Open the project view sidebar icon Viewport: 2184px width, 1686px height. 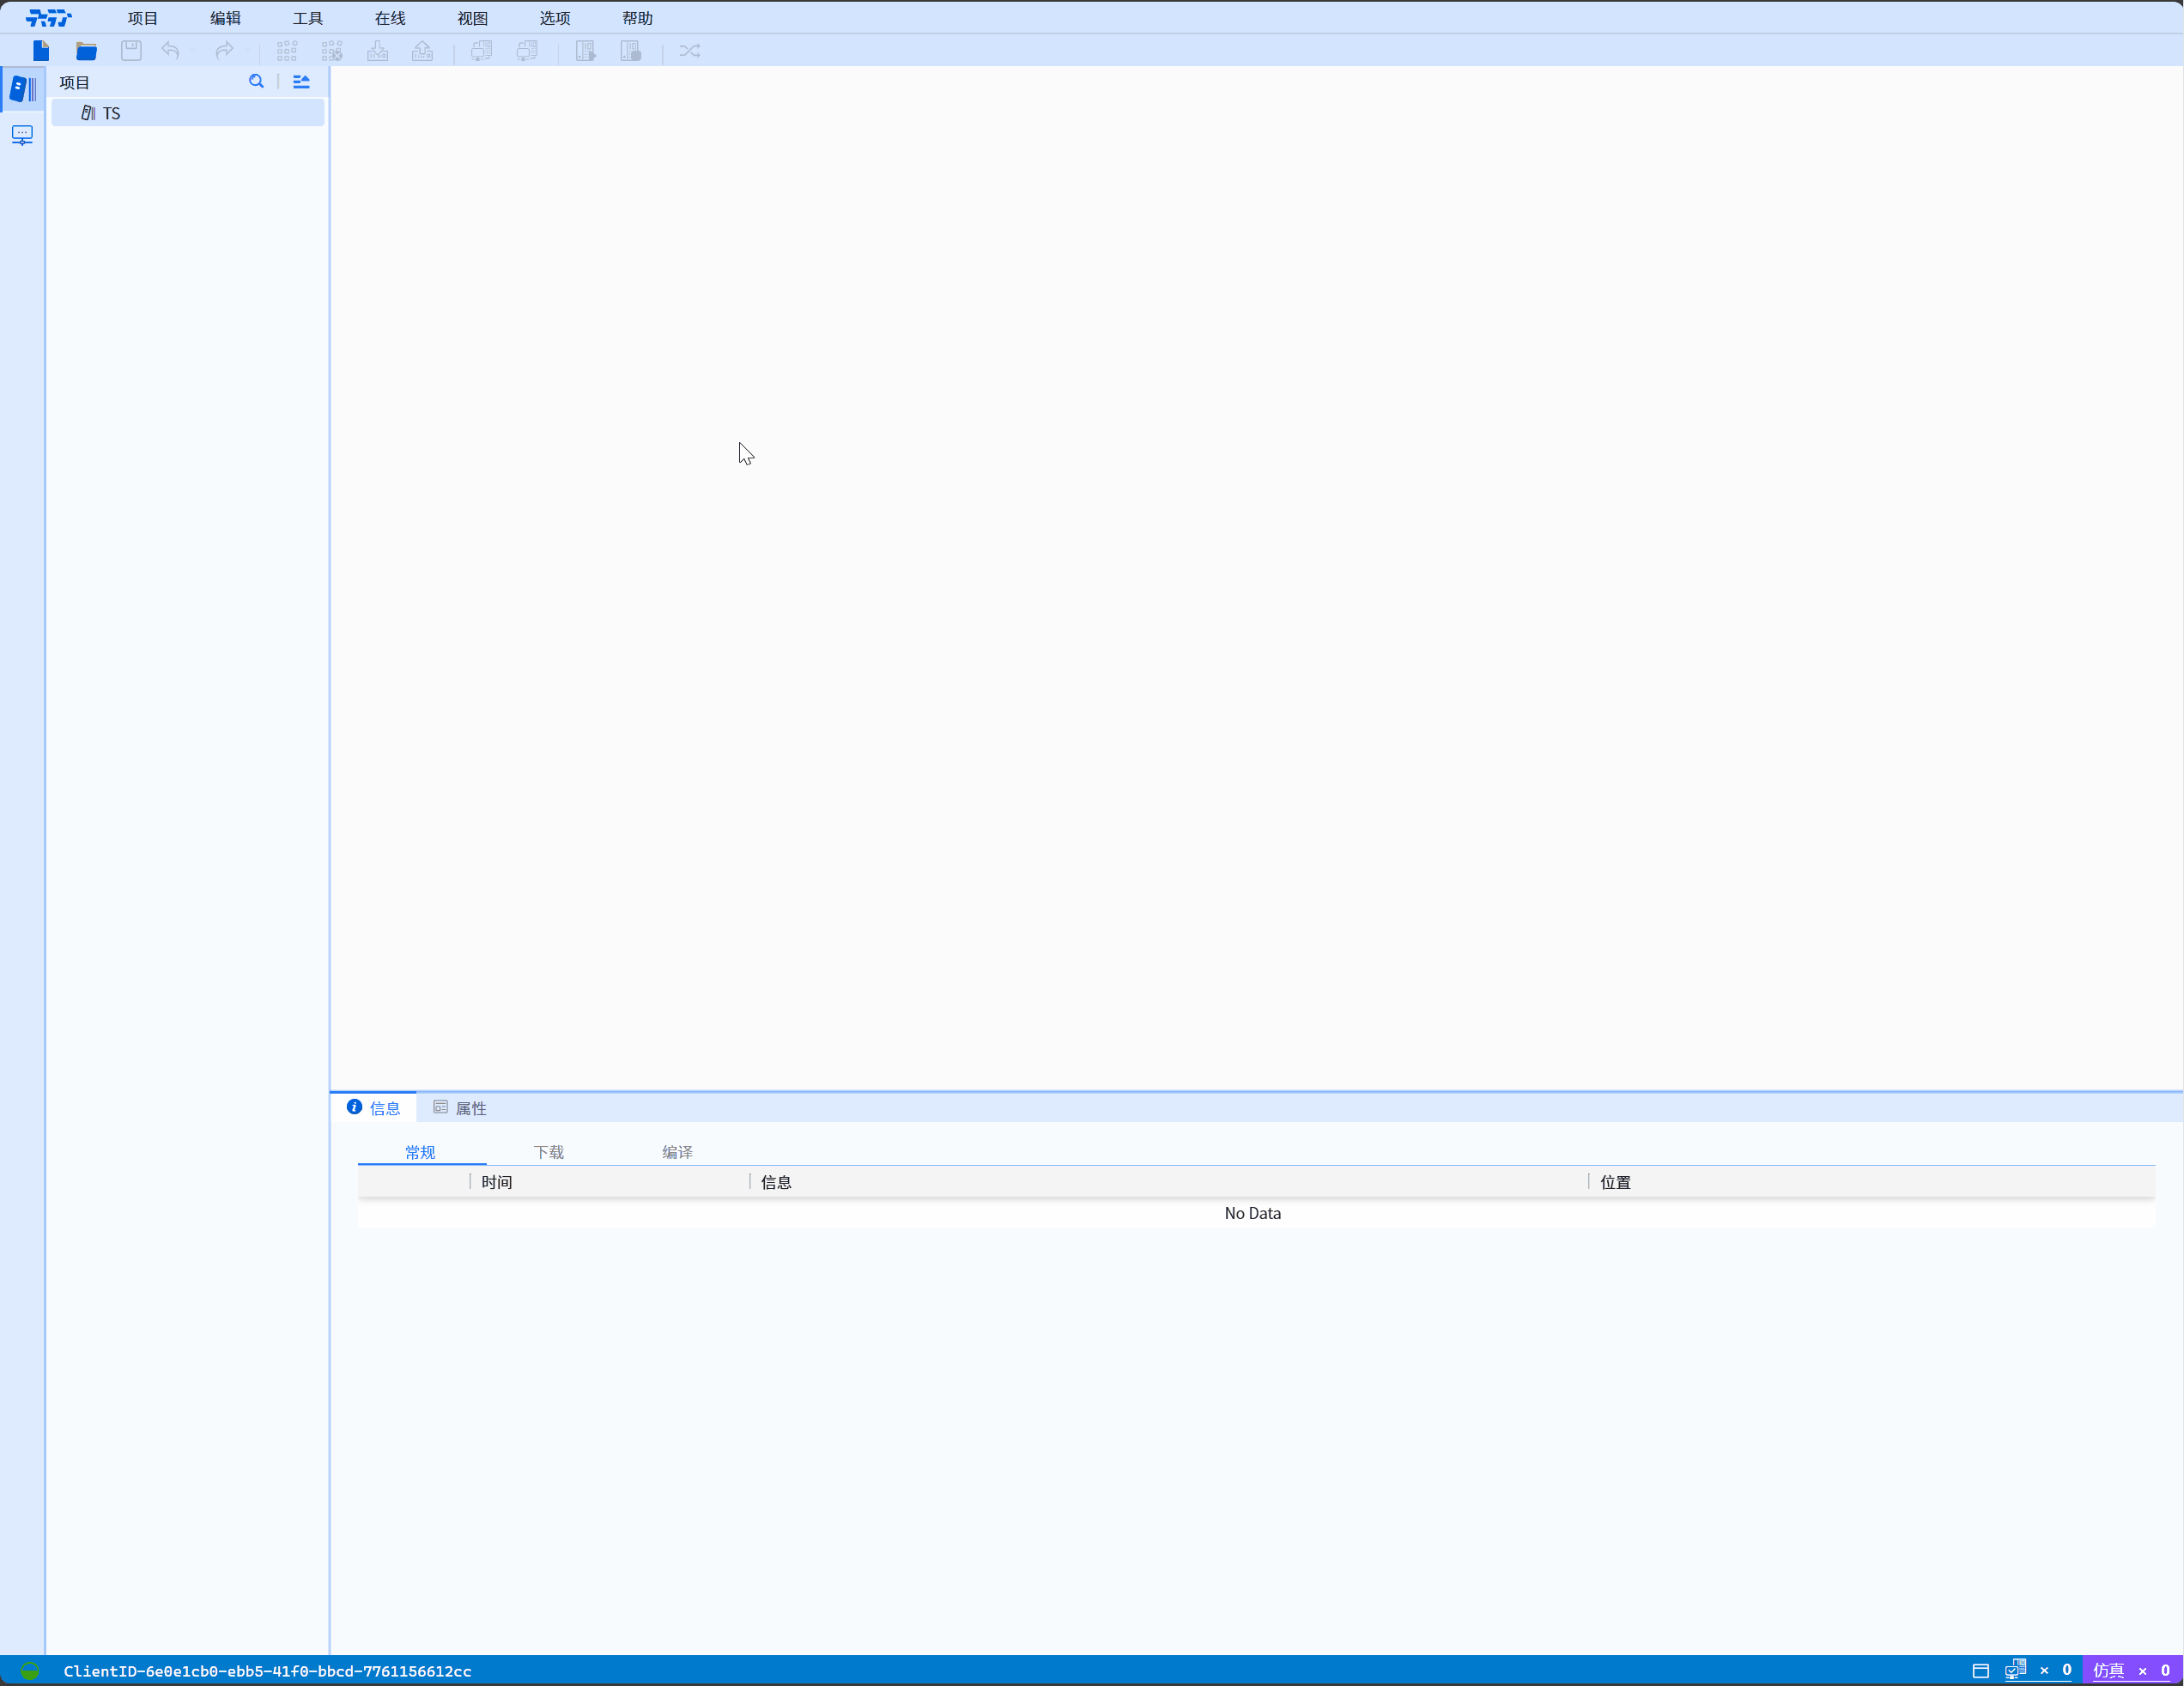[x=23, y=89]
